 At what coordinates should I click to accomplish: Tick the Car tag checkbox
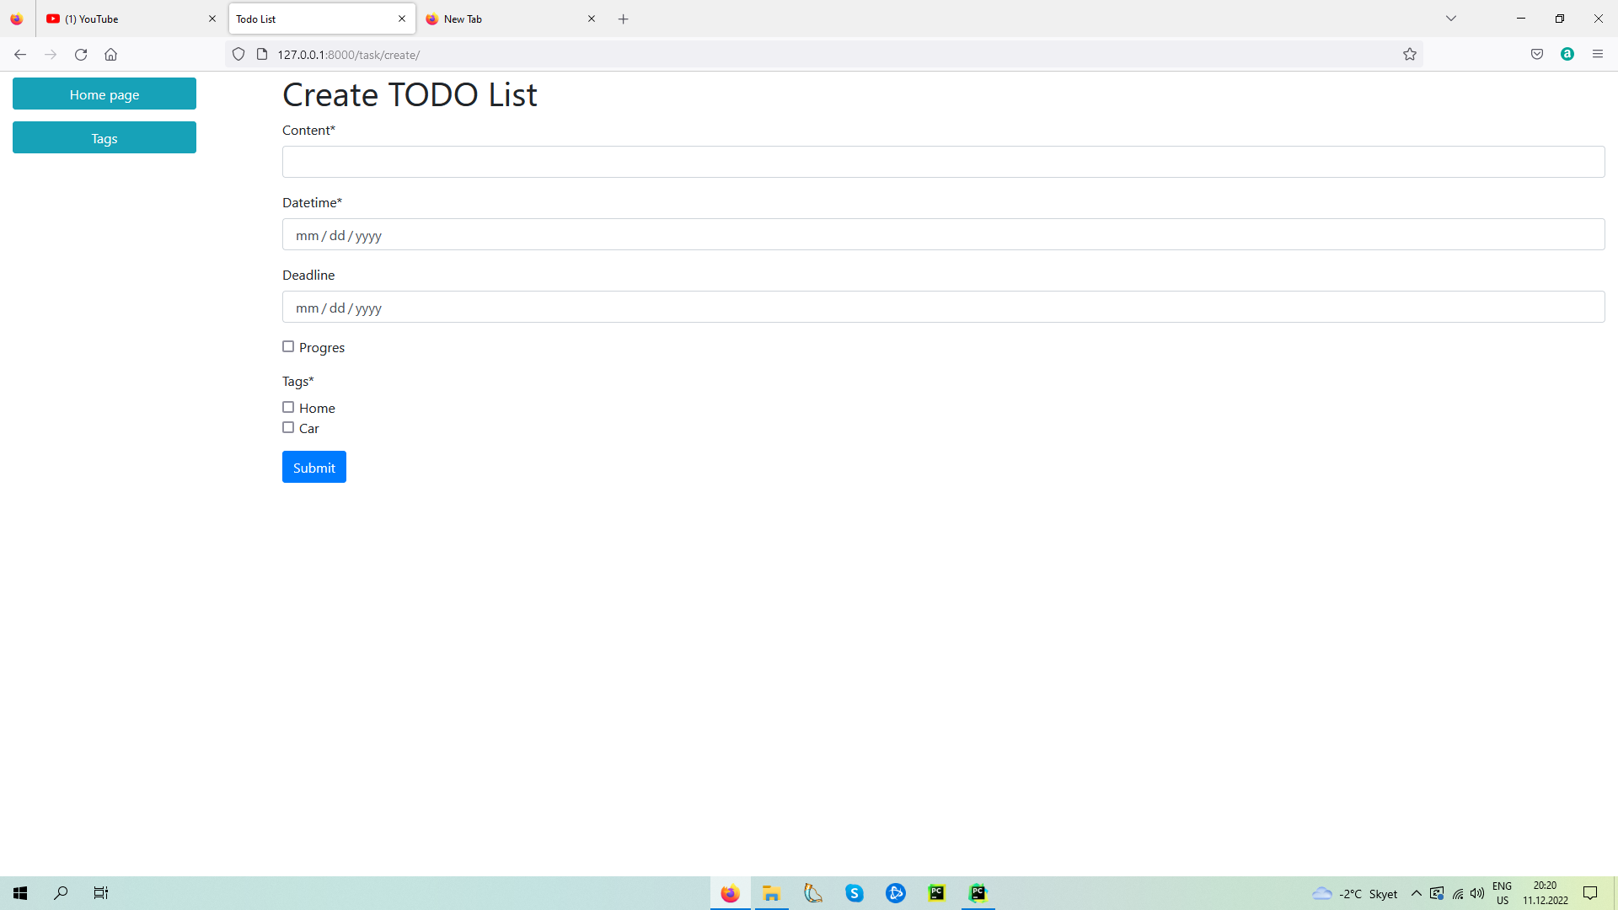point(288,427)
